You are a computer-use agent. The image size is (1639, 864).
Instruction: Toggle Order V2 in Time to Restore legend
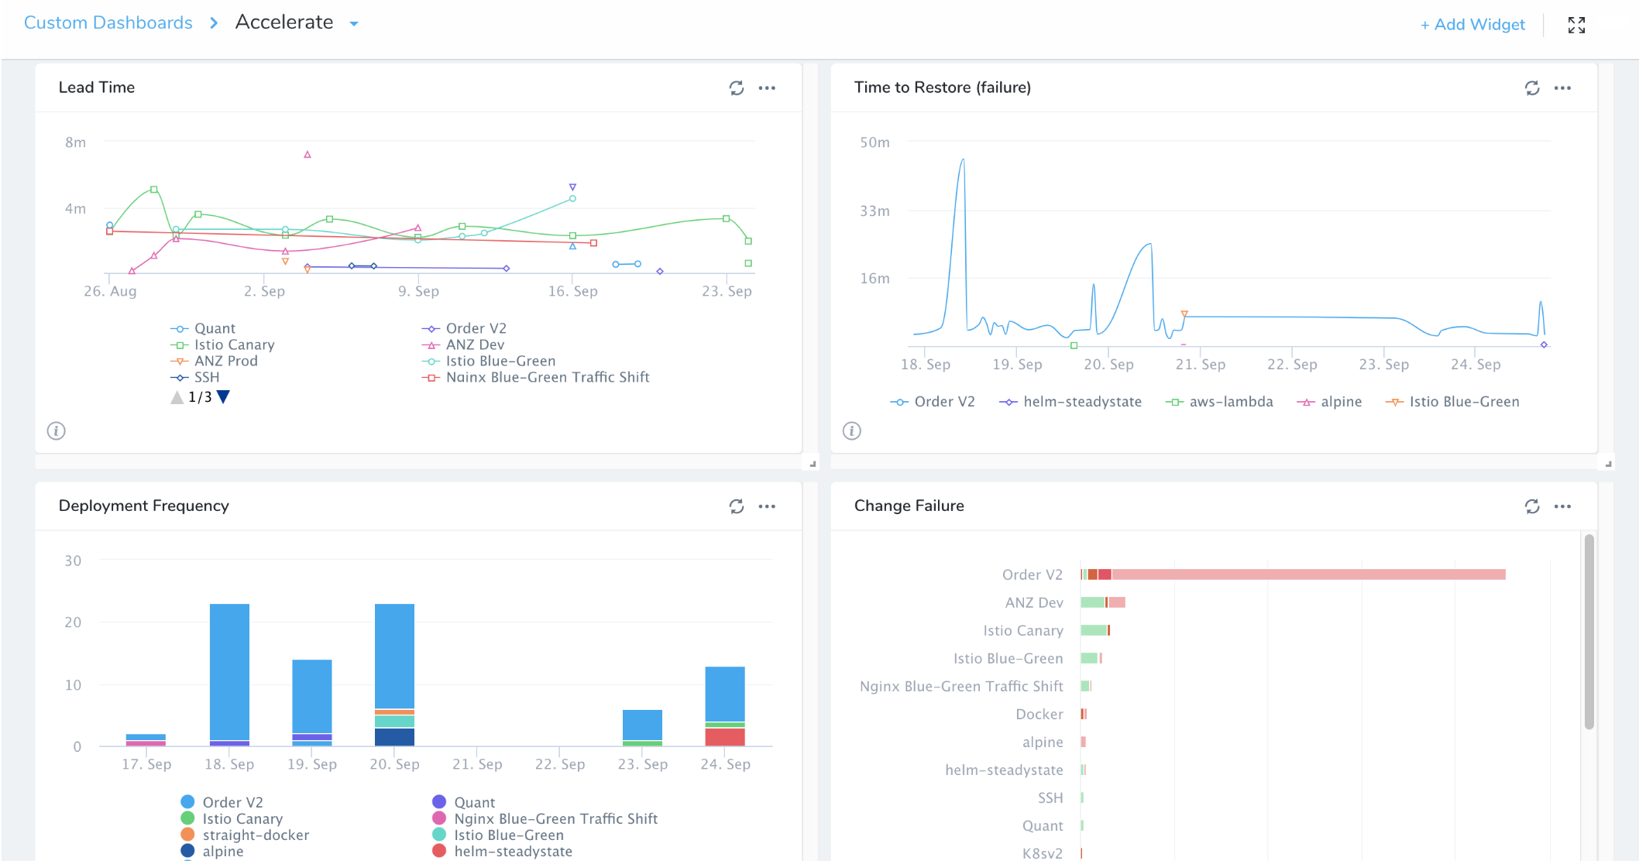[x=933, y=402]
